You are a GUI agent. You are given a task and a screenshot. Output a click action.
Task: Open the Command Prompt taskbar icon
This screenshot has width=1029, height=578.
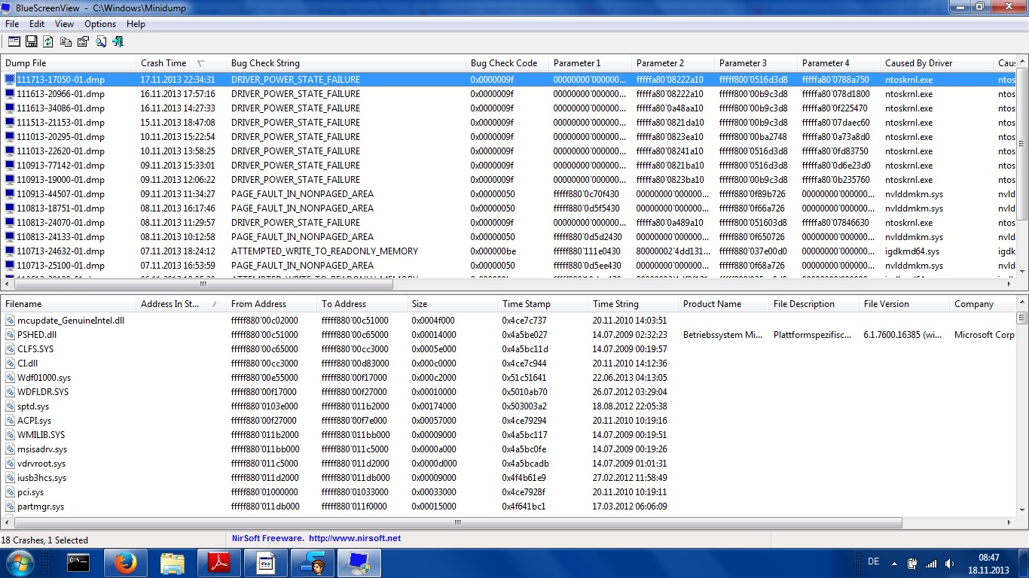pyautogui.click(x=78, y=563)
